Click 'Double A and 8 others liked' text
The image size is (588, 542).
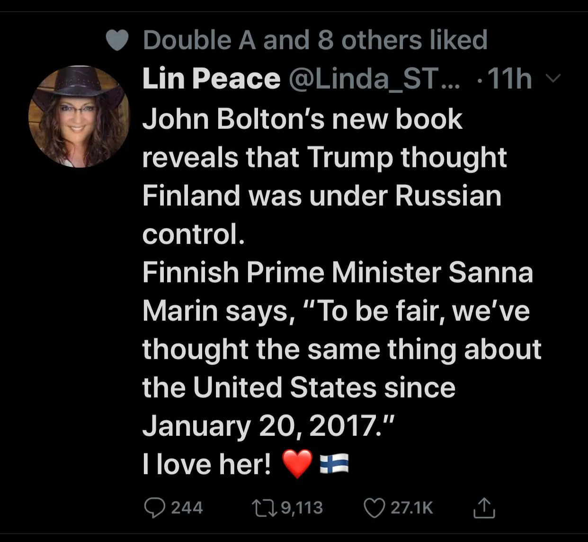coord(315,40)
